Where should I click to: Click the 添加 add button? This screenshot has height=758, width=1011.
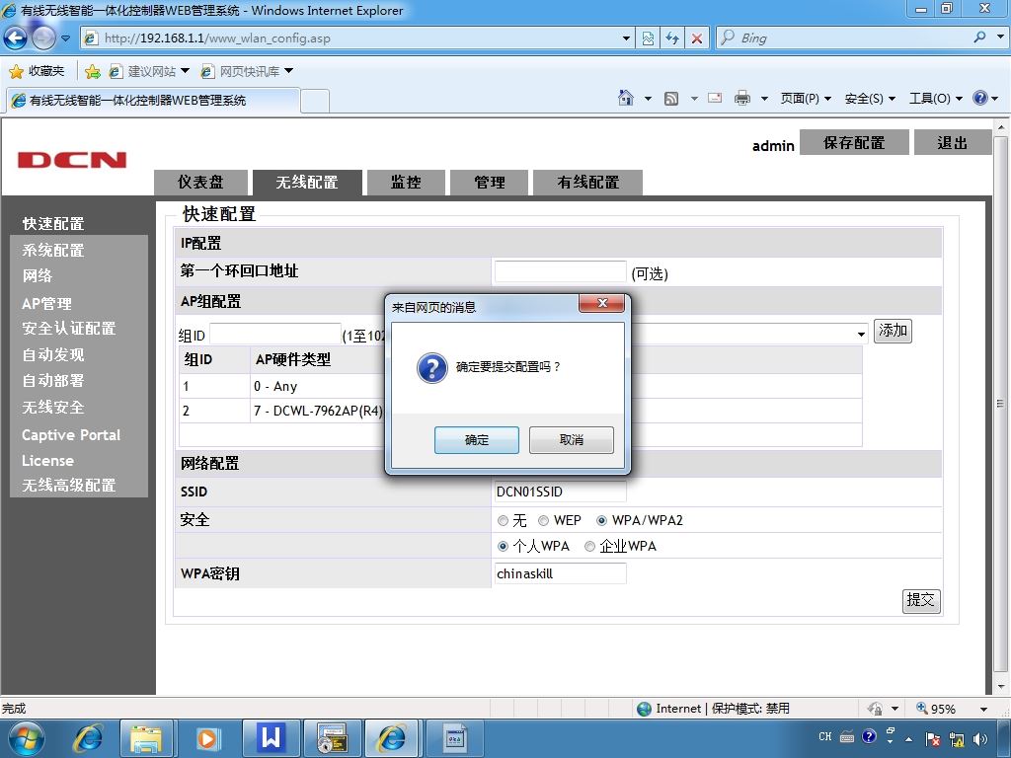click(893, 331)
